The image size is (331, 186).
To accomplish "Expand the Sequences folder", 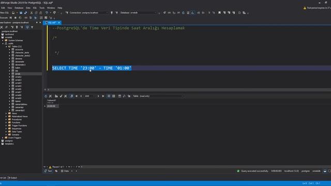I will [x=6, y=129].
